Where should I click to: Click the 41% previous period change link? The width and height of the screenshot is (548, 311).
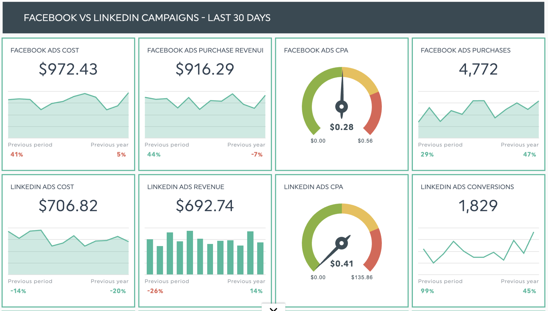point(16,154)
